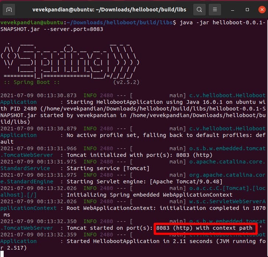Screen dimensions: 268x257
Task: Close the terminal window
Action: [262, 10]
